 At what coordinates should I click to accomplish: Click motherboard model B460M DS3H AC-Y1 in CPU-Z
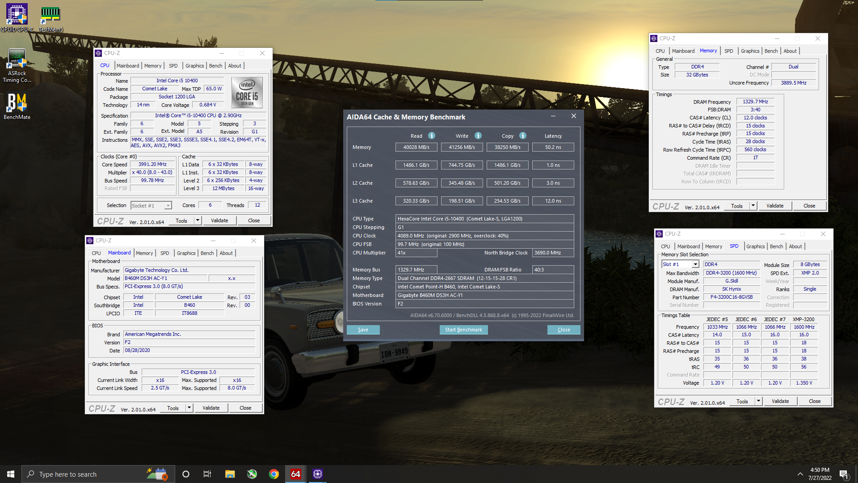point(165,278)
